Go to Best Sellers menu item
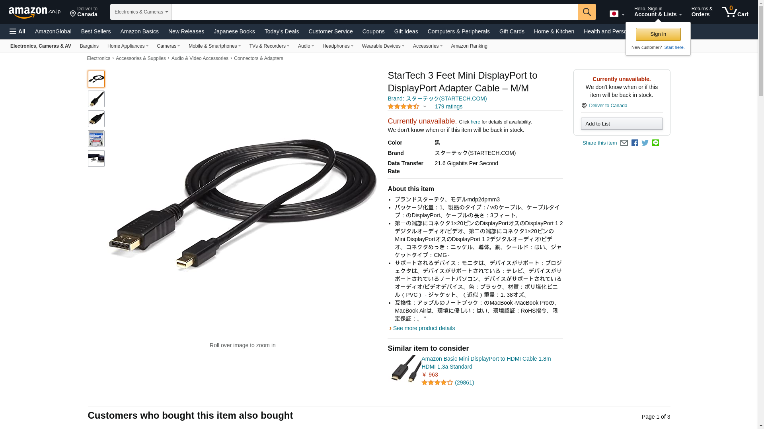 pyautogui.click(x=96, y=31)
